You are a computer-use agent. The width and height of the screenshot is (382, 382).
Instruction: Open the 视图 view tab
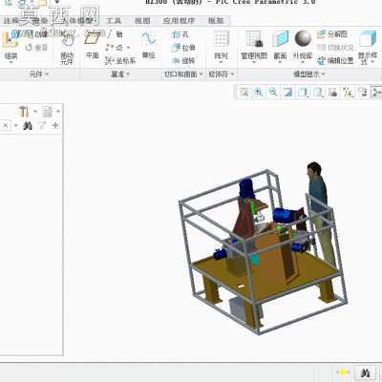[142, 21]
